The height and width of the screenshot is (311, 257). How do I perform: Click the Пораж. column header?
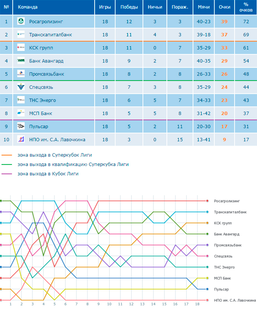click(x=180, y=7)
